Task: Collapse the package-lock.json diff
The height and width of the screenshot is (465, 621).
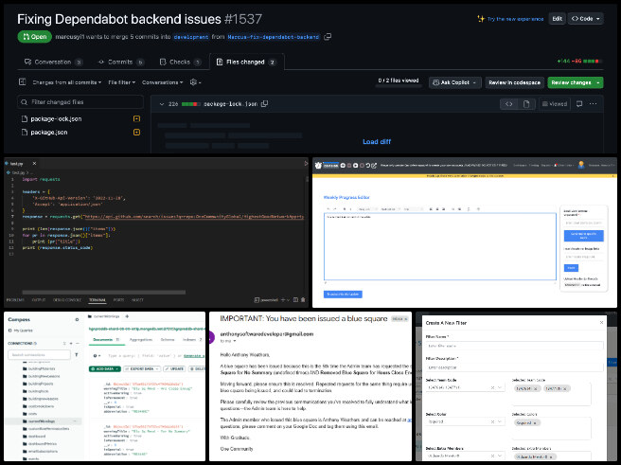Action: point(162,104)
